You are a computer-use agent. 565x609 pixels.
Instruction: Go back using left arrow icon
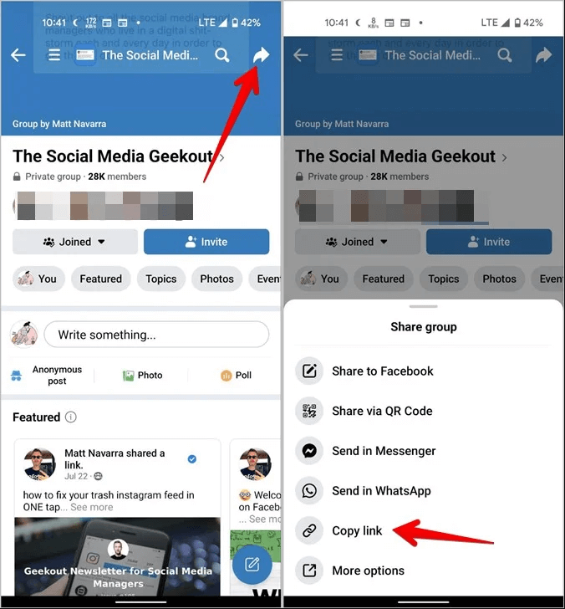(x=18, y=55)
